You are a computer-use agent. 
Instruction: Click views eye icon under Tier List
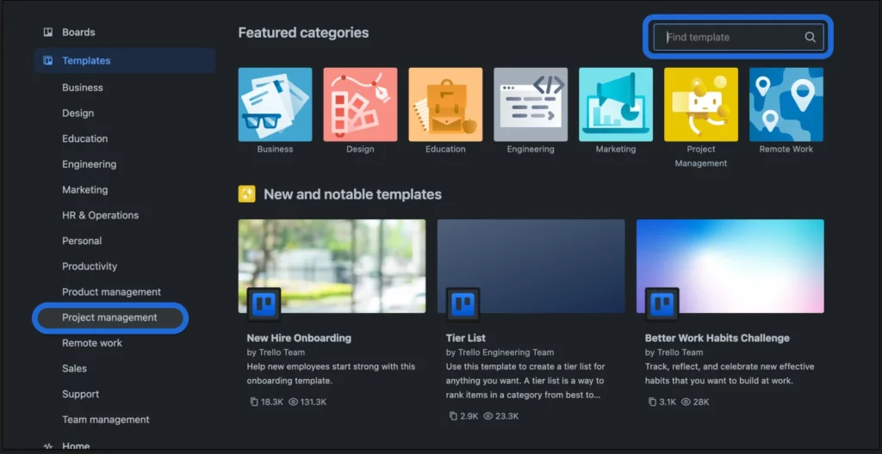pos(488,416)
